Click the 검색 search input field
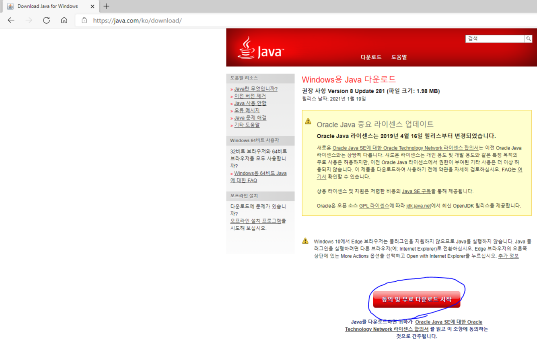The height and width of the screenshot is (350, 537). 495,39
